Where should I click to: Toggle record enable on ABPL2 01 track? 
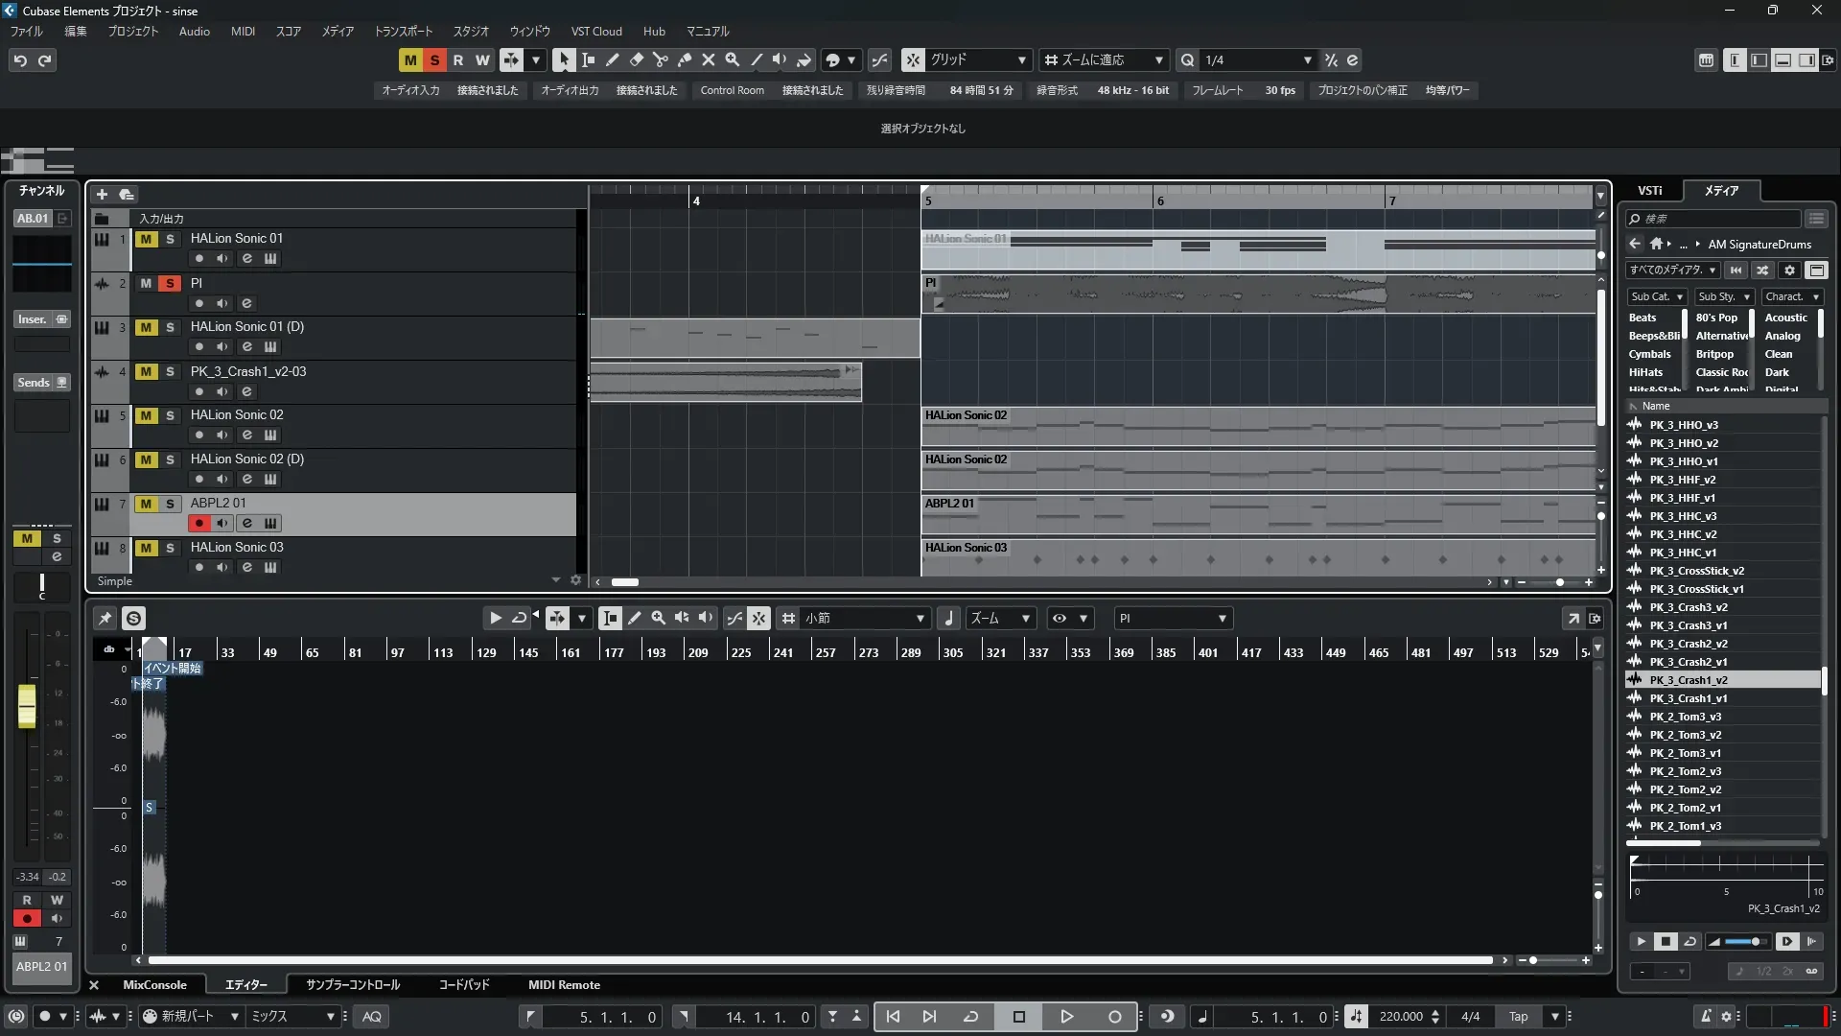[198, 523]
